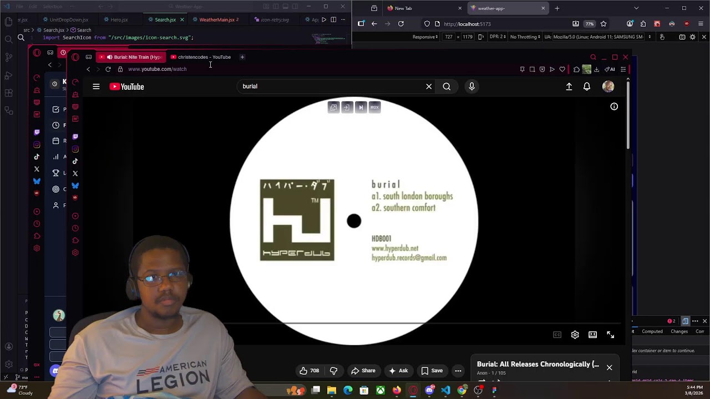
Task: Bookmark the page with Opera's heart icon
Action: point(562,69)
